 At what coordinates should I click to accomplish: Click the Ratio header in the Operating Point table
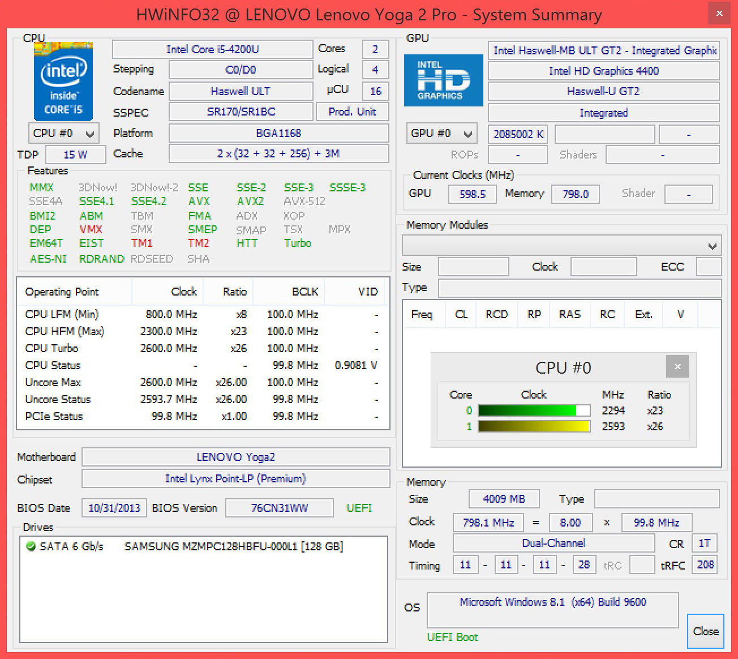pyautogui.click(x=228, y=292)
